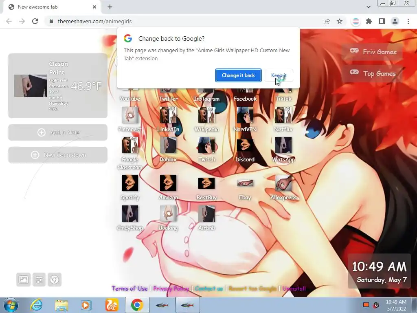The width and height of the screenshot is (417, 313).
Task: Open the Ebay shortcut icon
Action: 245,183
